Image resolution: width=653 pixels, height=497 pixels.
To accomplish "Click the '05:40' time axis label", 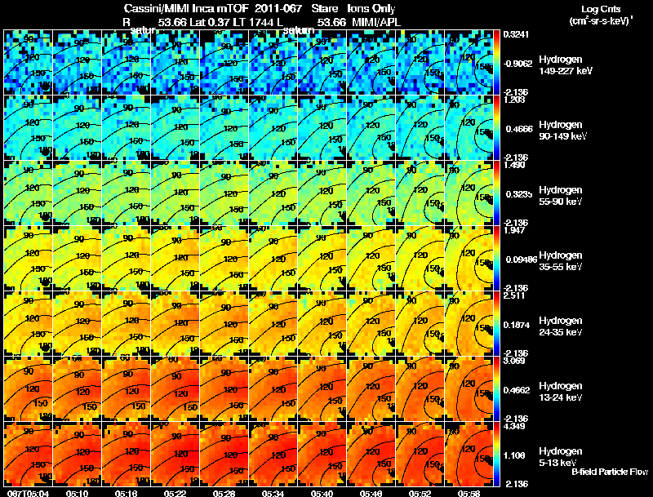I will click(x=322, y=493).
